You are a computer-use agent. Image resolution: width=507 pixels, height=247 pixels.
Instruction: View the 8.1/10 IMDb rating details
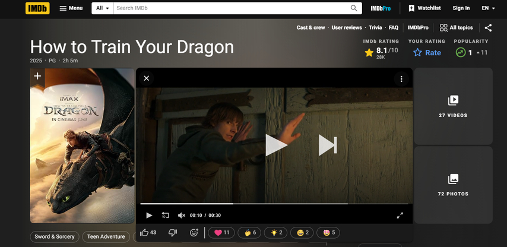pyautogui.click(x=381, y=52)
